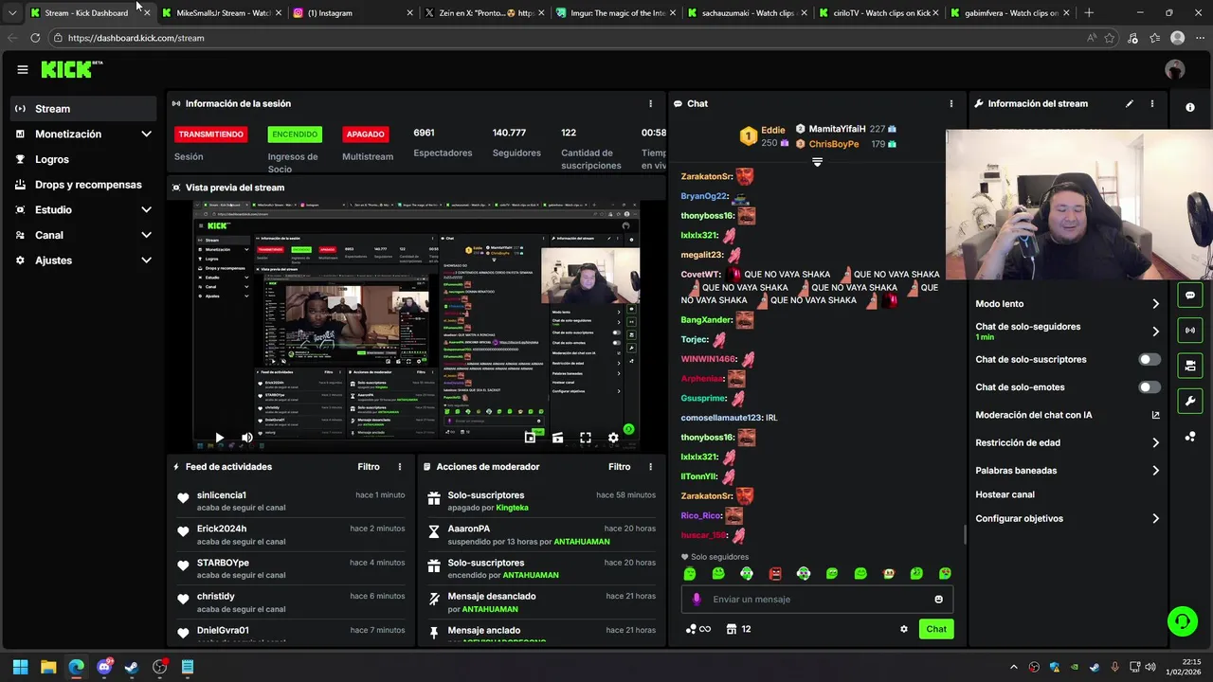Open Restricción de edad arrow

pos(1155,442)
